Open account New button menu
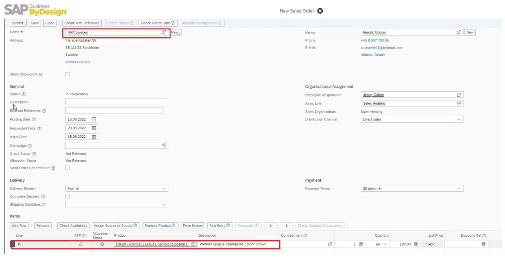This screenshot has height=260, width=505. coord(175,32)
